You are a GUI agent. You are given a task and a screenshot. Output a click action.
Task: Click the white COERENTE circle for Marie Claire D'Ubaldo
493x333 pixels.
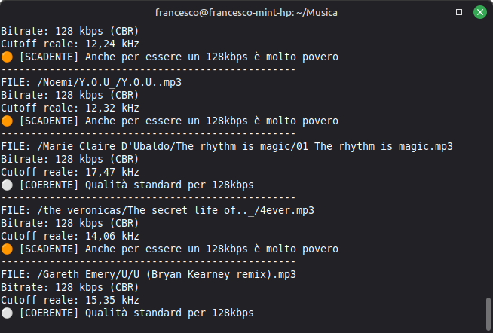point(7,185)
